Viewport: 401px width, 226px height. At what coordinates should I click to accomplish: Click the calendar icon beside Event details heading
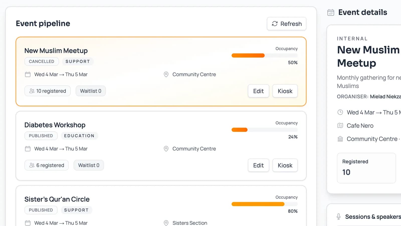point(331,12)
